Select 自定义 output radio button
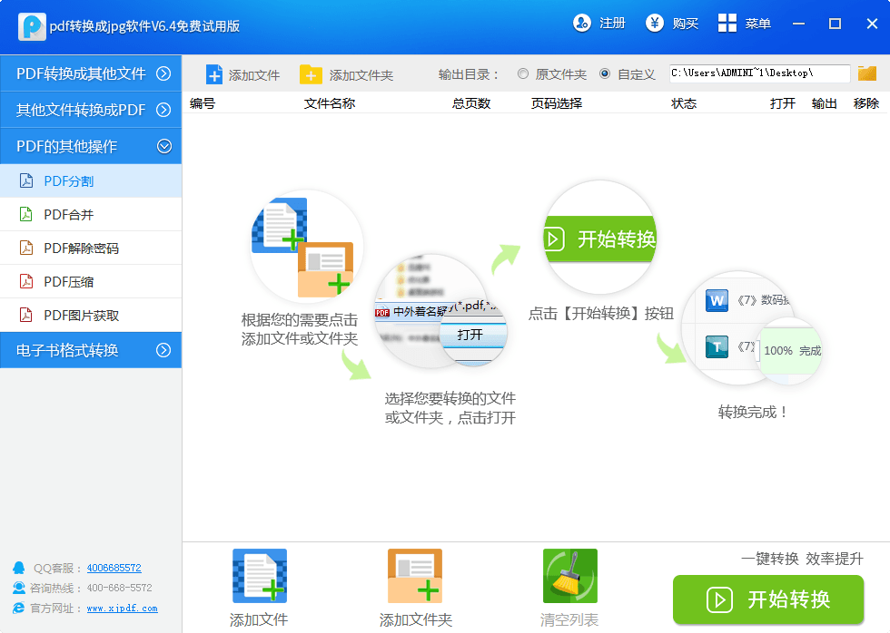 click(605, 73)
